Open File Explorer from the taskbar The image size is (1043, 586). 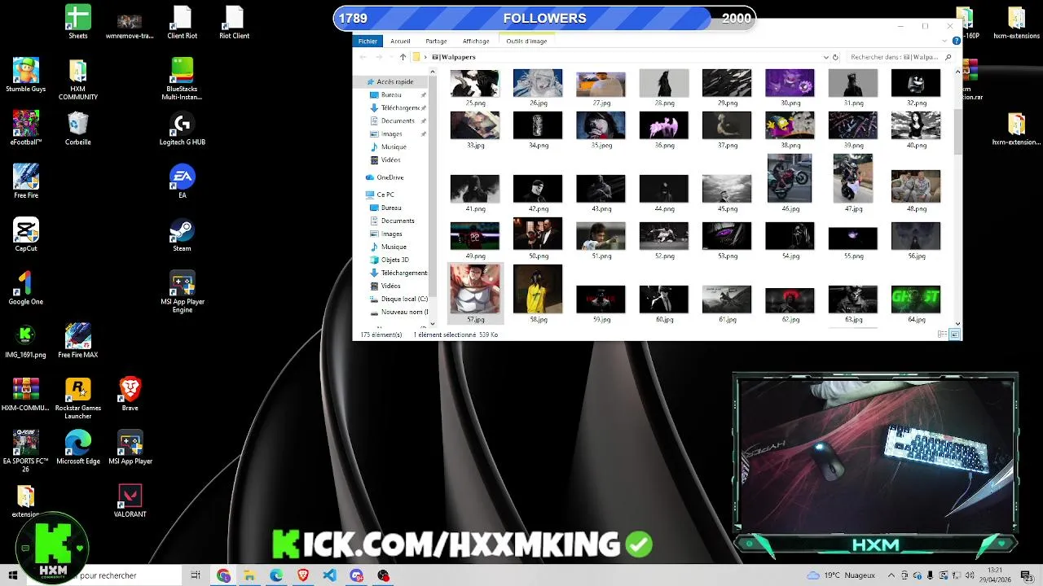click(x=249, y=575)
